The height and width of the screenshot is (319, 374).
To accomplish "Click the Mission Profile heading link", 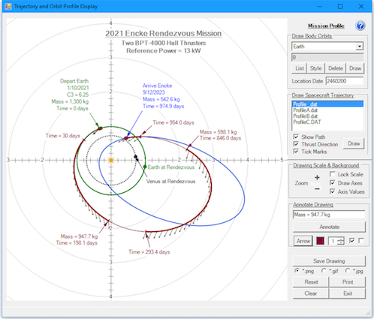I will (326, 26).
